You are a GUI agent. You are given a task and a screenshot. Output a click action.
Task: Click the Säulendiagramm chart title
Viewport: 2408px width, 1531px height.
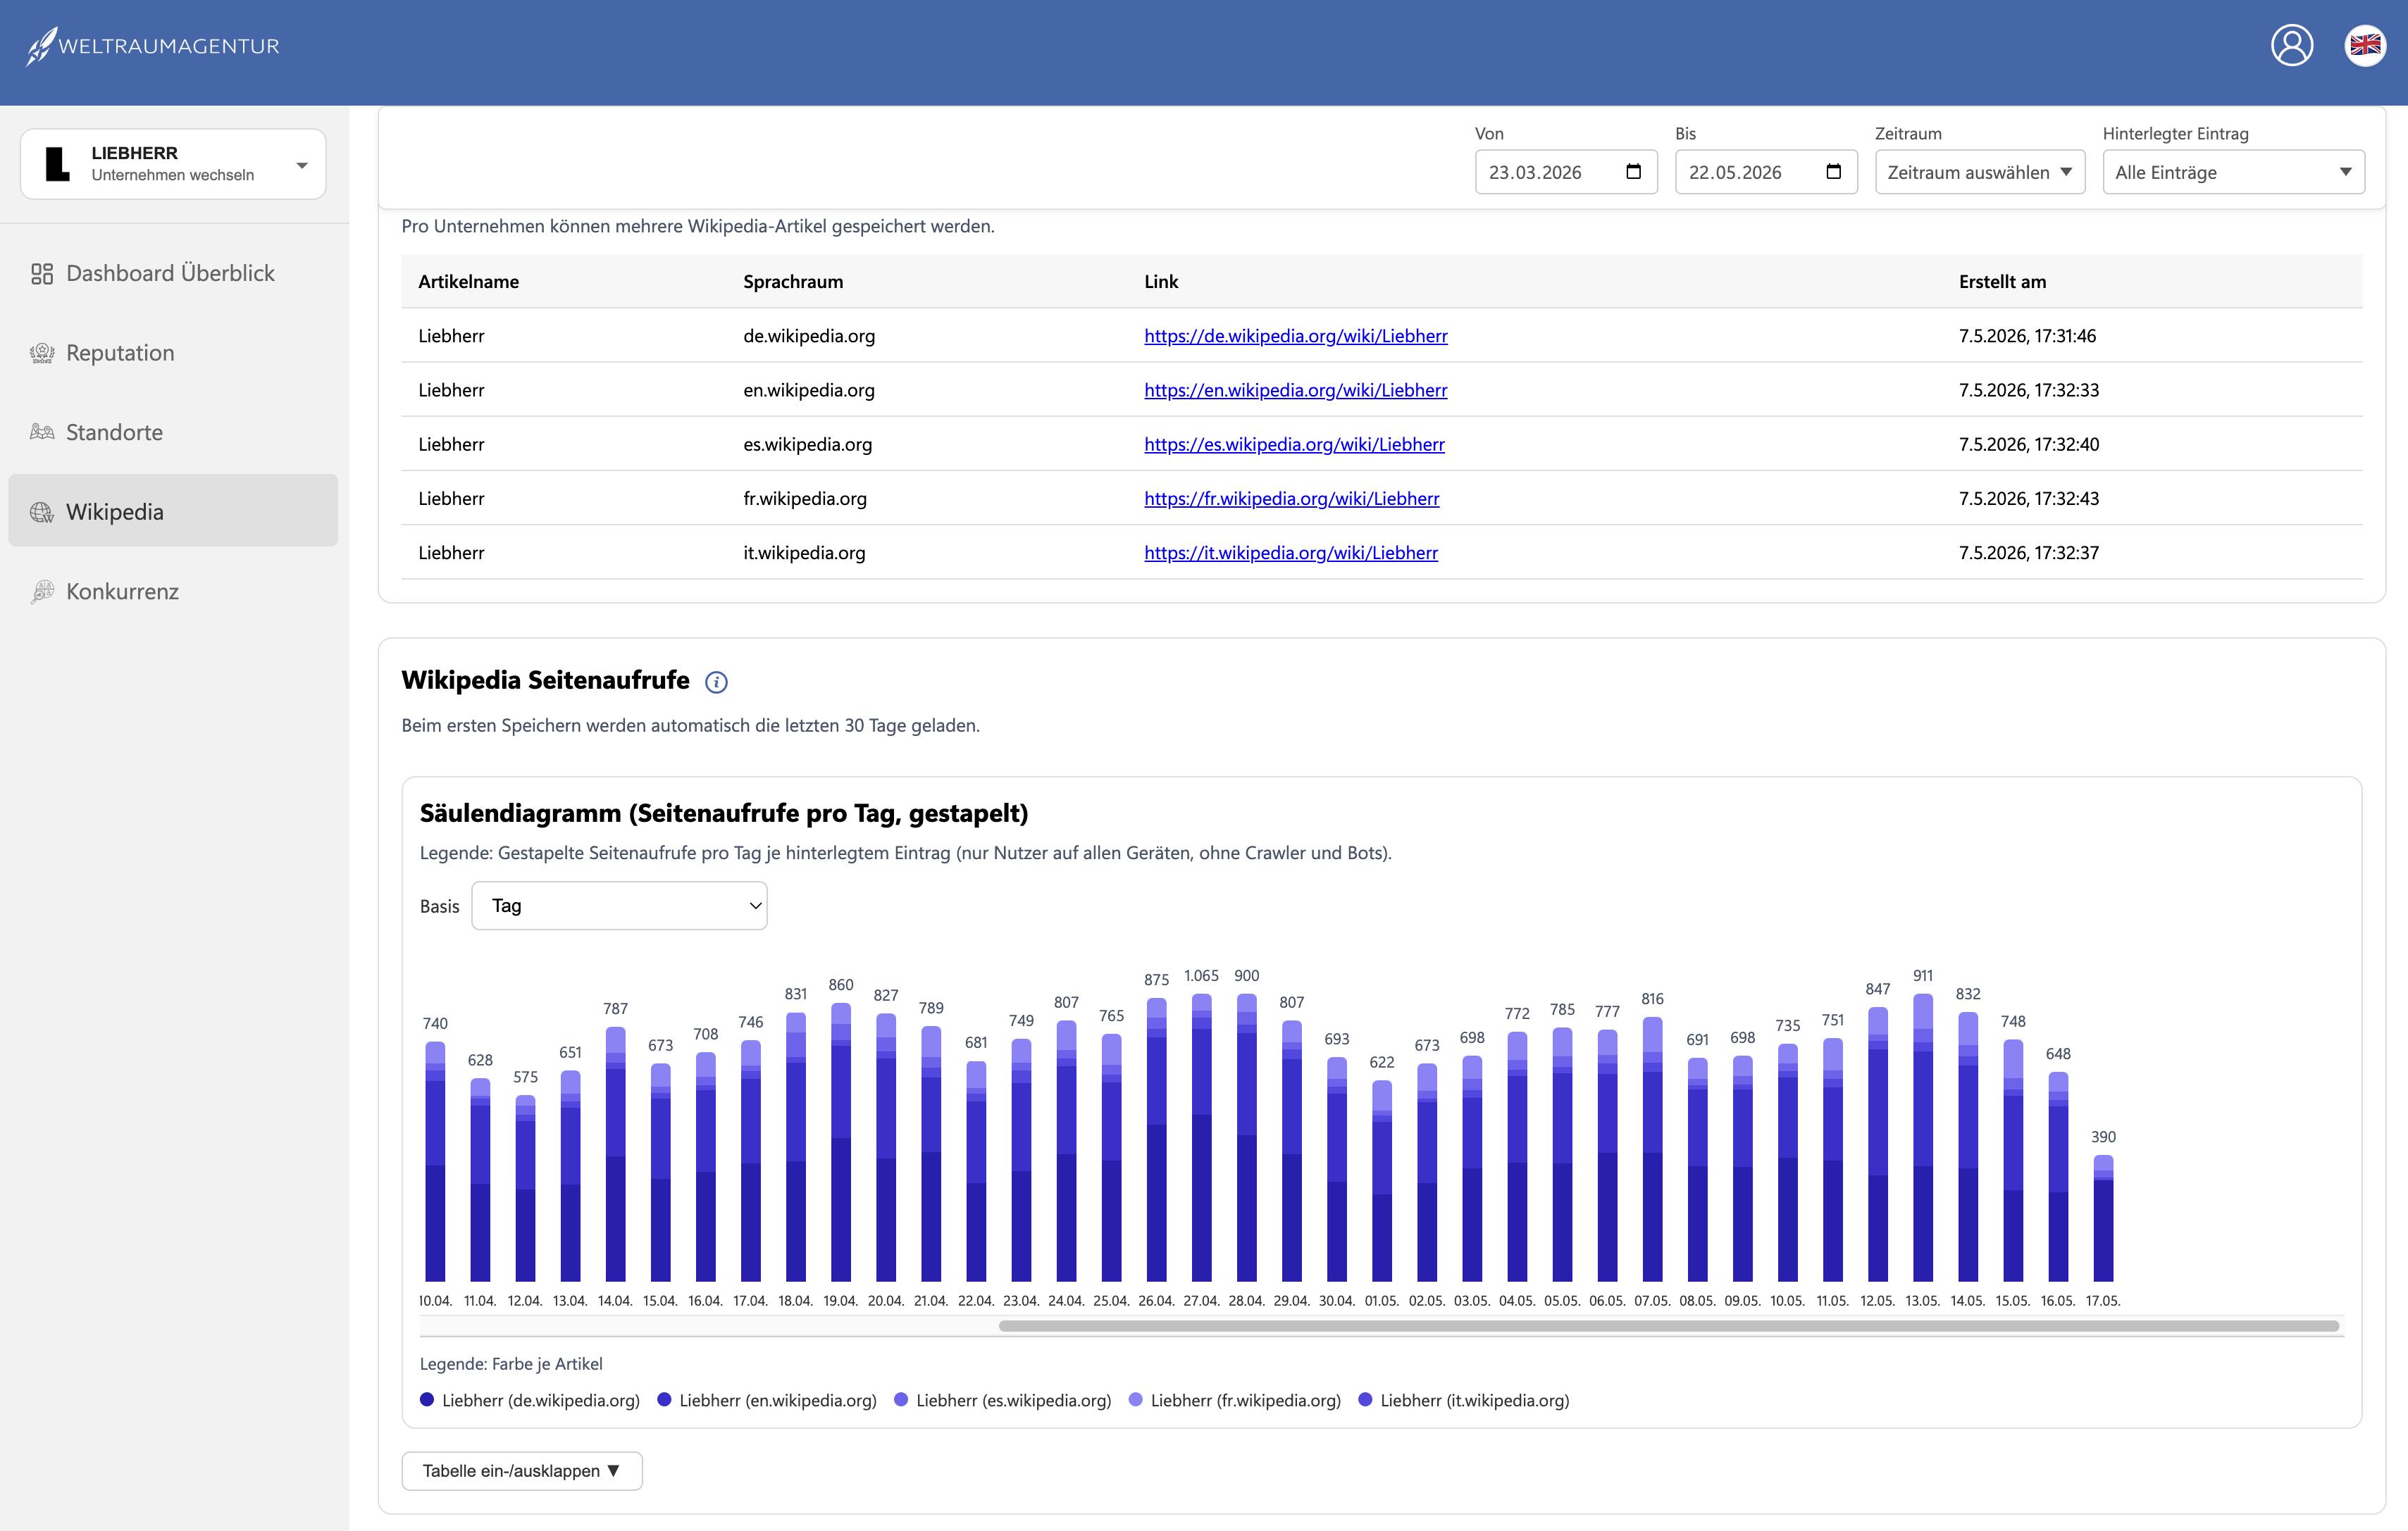point(724,813)
